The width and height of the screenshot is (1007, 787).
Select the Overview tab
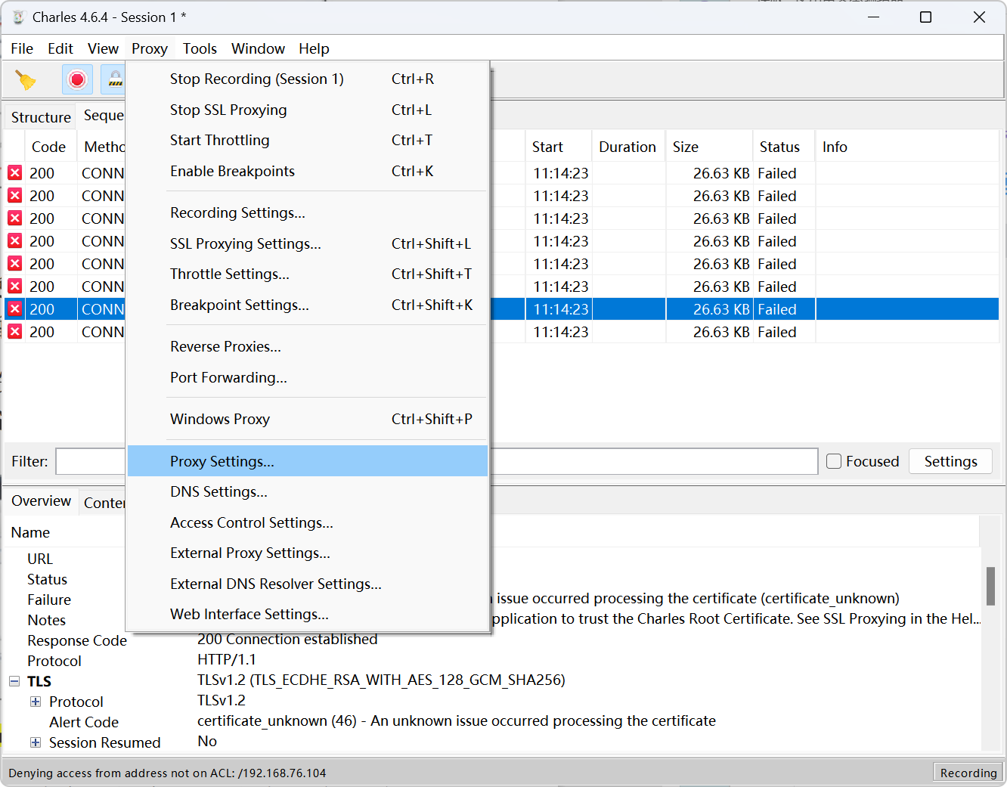coord(41,501)
